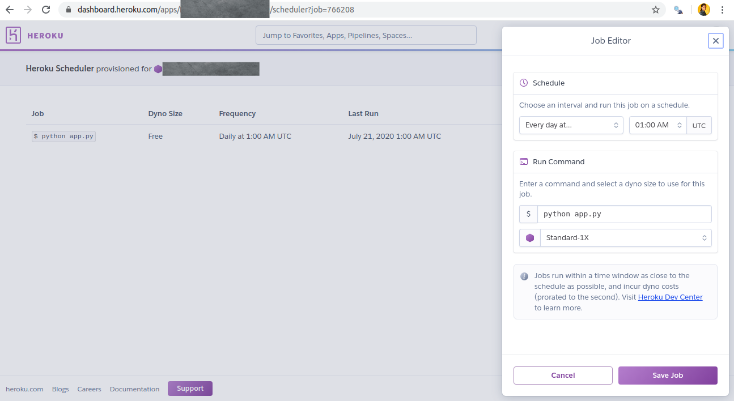This screenshot has width=734, height=401.
Task: Reload the page
Action: tap(46, 10)
